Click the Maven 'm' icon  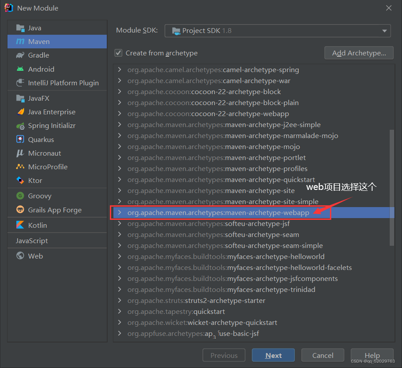click(x=20, y=41)
